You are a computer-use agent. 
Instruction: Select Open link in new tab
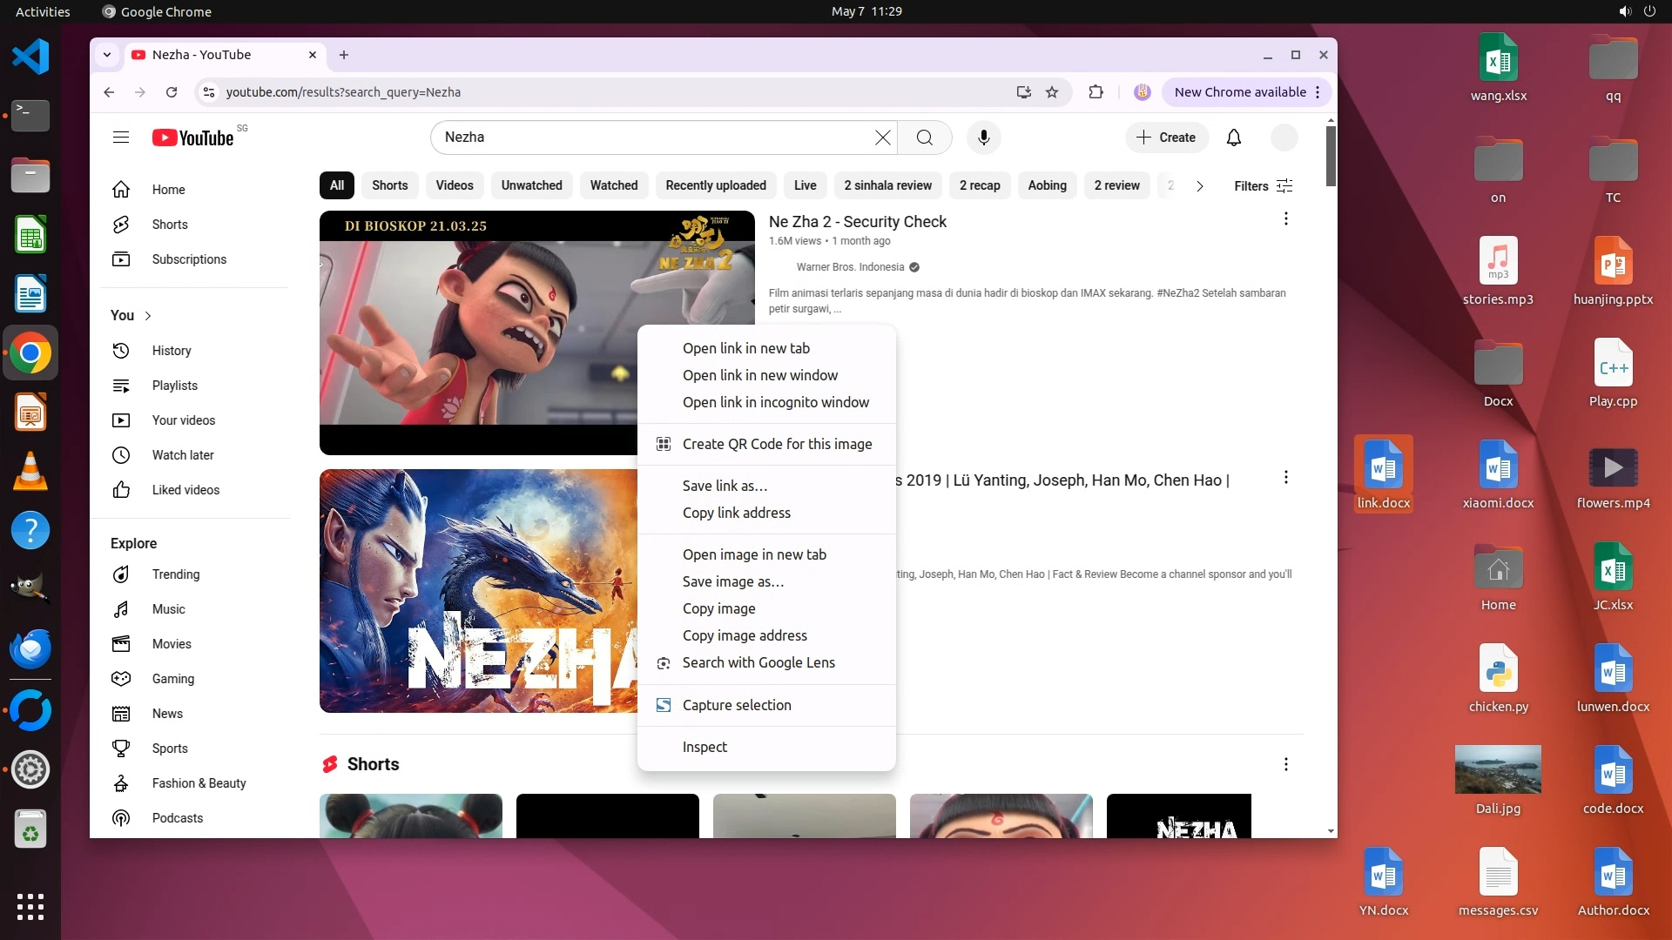point(745,348)
